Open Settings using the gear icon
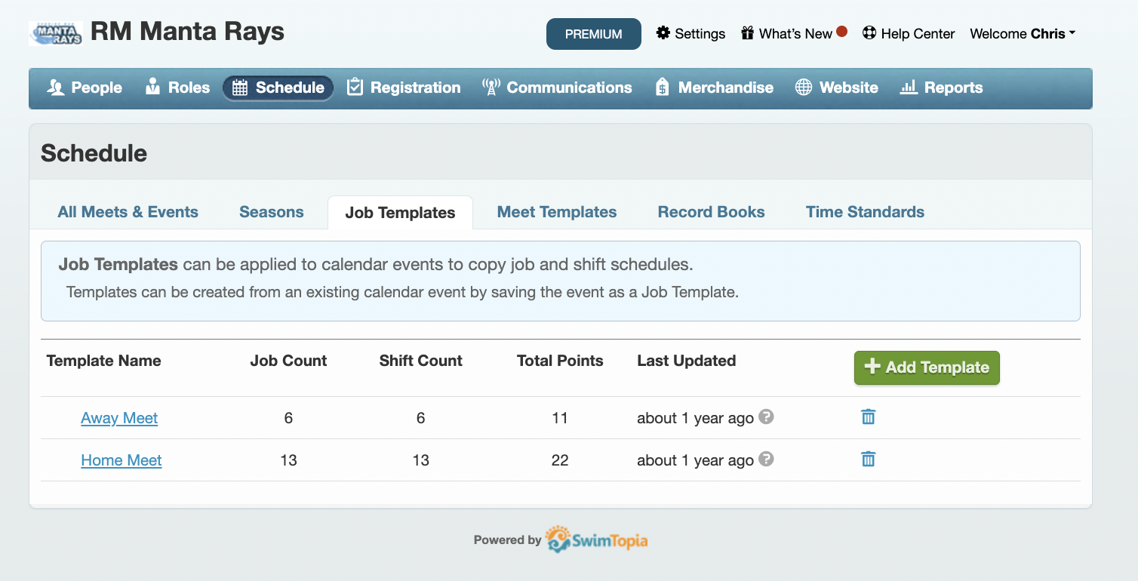The height and width of the screenshot is (581, 1138). [x=663, y=32]
